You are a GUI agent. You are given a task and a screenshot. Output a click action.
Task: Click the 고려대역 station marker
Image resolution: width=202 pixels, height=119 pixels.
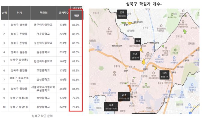tap(164, 100)
